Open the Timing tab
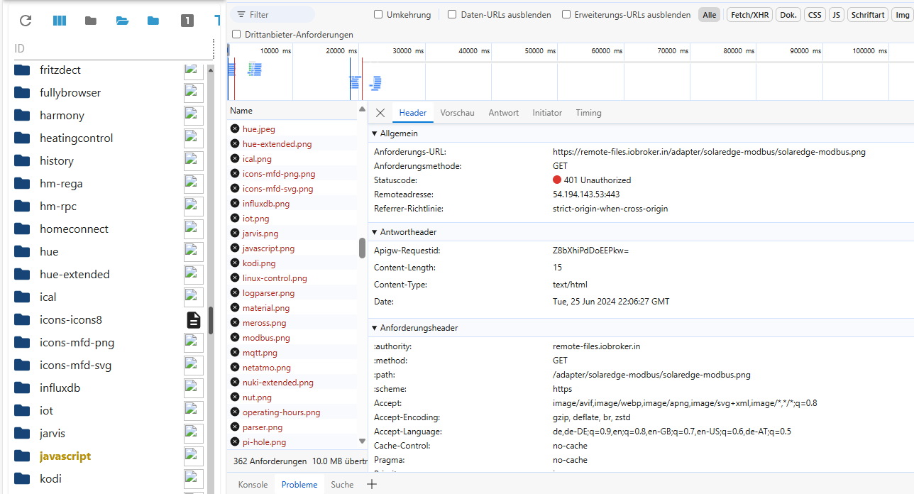The height and width of the screenshot is (494, 914). [x=588, y=113]
